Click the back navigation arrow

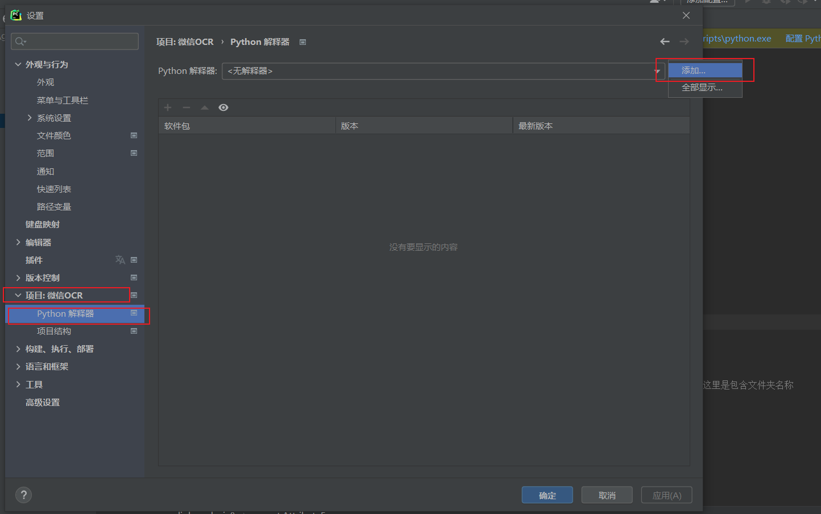coord(665,42)
